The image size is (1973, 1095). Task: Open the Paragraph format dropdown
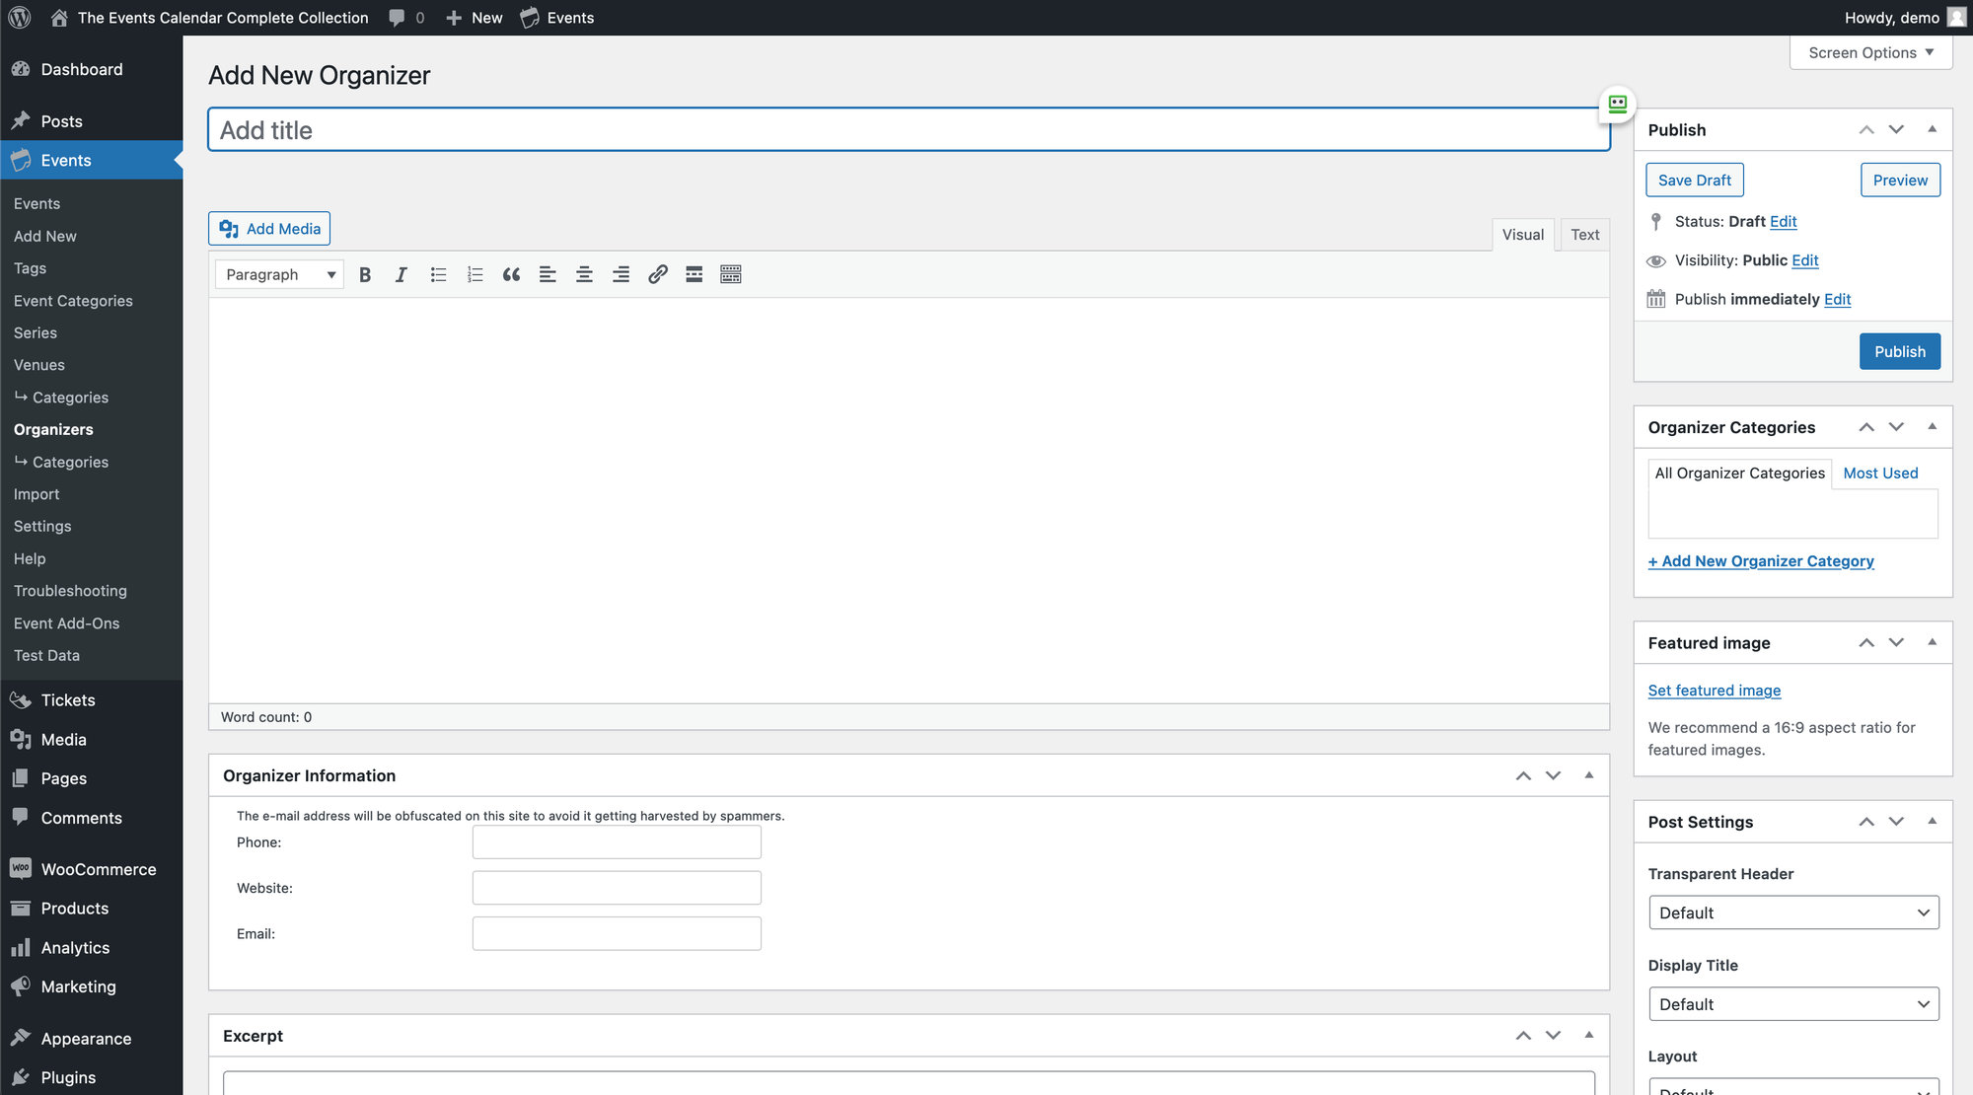279,274
